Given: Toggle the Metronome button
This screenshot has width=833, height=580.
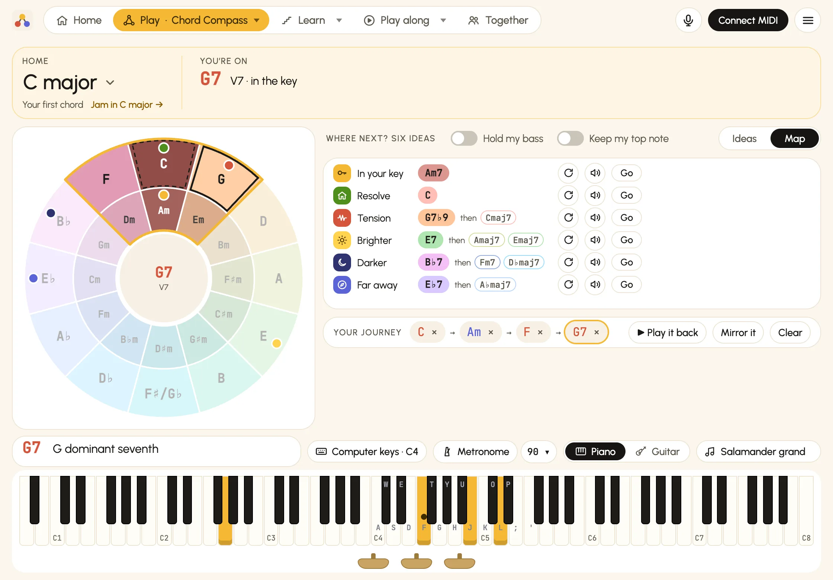Looking at the screenshot, I should point(475,451).
